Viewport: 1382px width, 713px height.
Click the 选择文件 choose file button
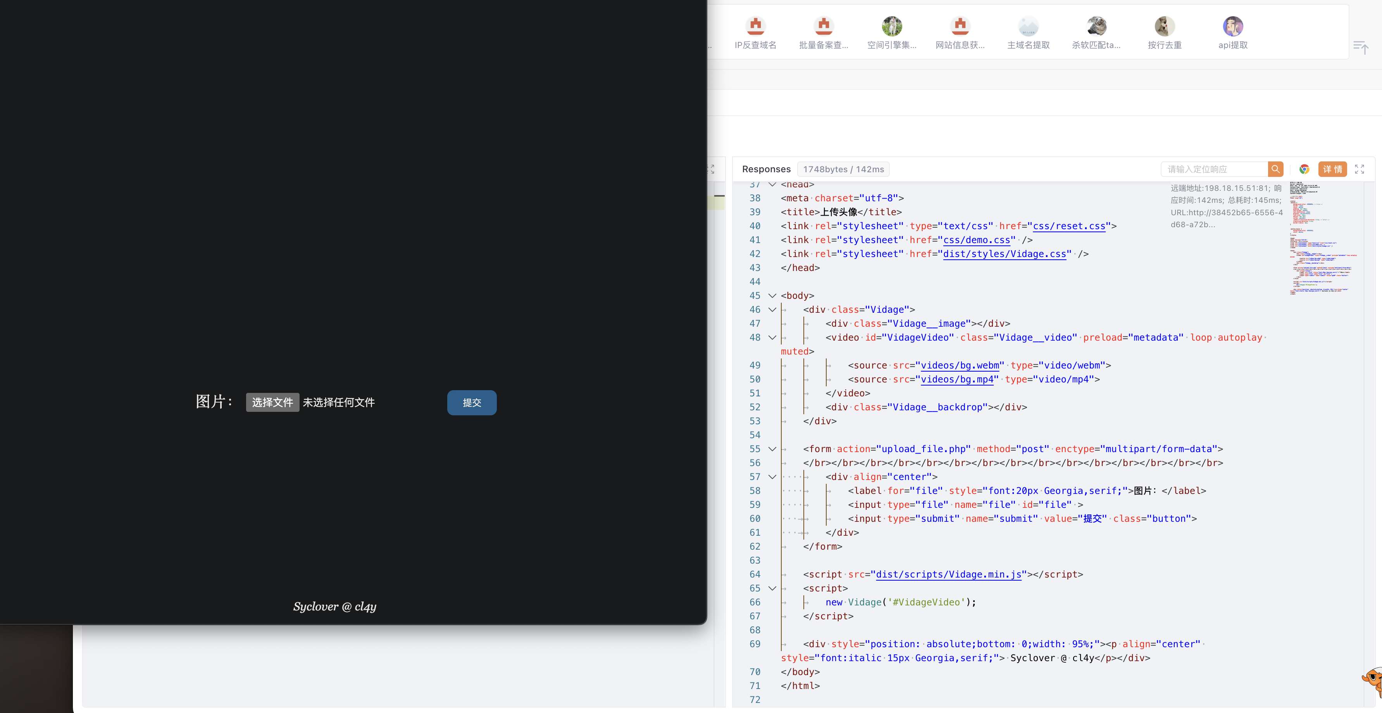[272, 402]
